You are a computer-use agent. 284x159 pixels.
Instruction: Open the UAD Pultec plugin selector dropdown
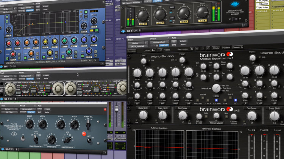point(9,112)
